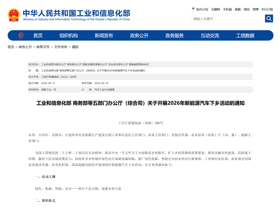Click the RSS订阅 link
Image resolution: width=280 pixels, height=209 pixels.
267,10
